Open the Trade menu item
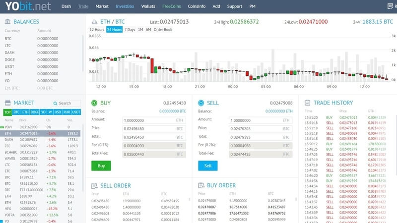This screenshot has height=223, width=397. [83, 6]
